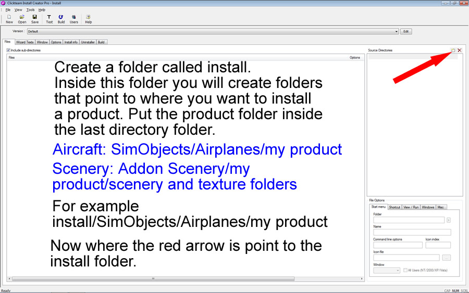Expand the Version dropdown
This screenshot has height=293, width=469.
(x=396, y=32)
